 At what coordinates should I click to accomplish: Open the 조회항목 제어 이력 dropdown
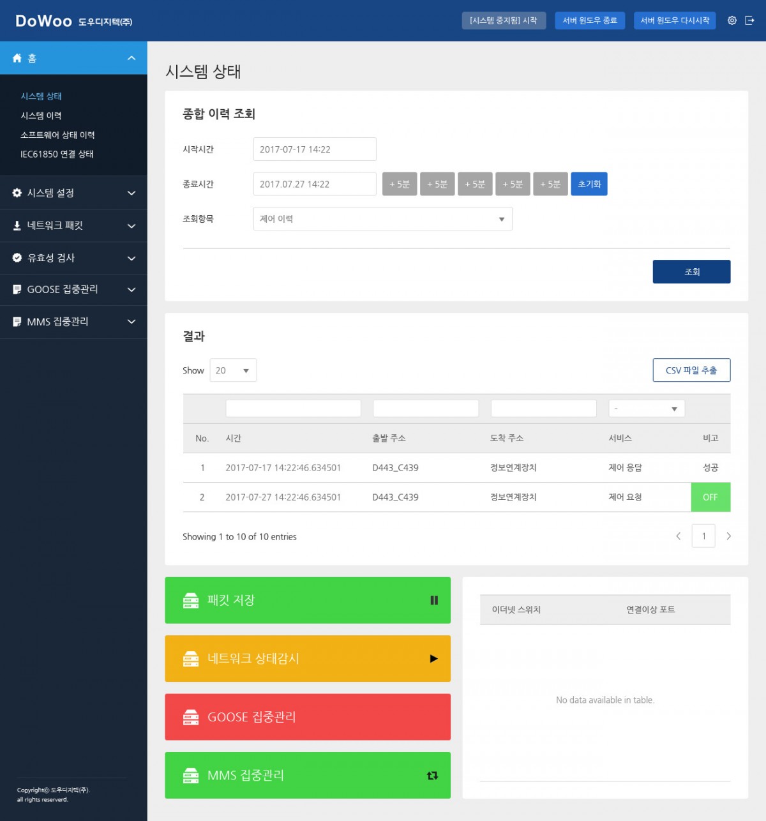pos(382,219)
